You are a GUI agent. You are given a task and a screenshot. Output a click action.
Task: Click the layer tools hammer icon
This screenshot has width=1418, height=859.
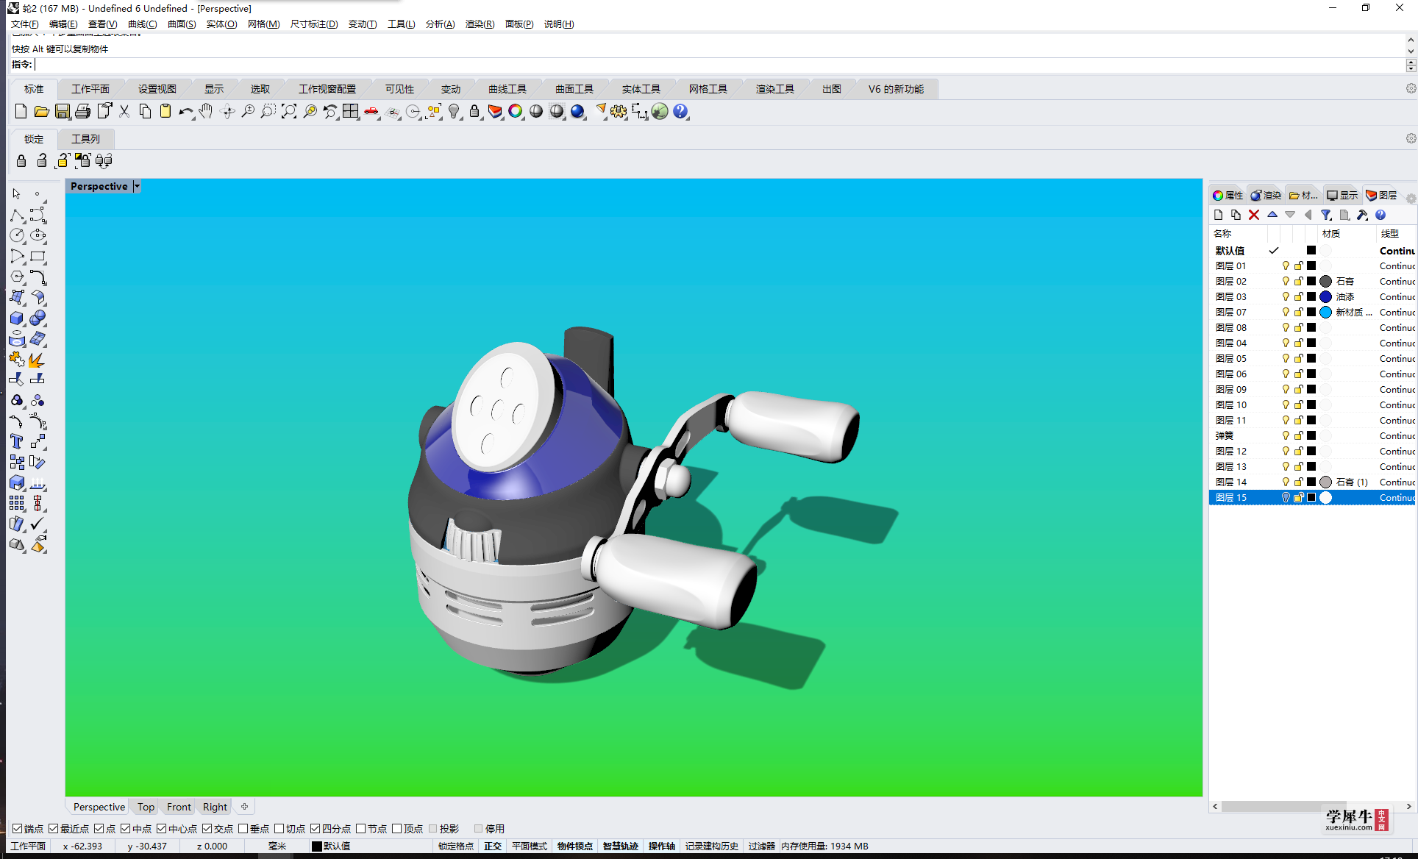click(x=1362, y=215)
